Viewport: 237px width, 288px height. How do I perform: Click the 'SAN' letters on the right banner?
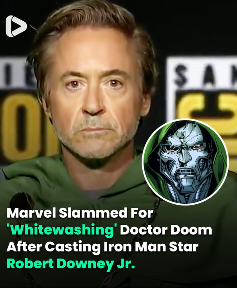(206, 75)
